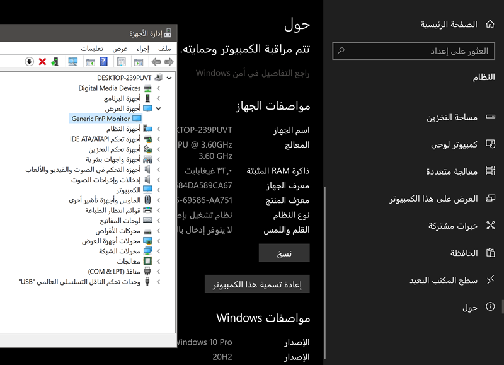Click the Device Manager title bar icon
Image resolution: width=504 pixels, height=365 pixels.
click(x=168, y=33)
